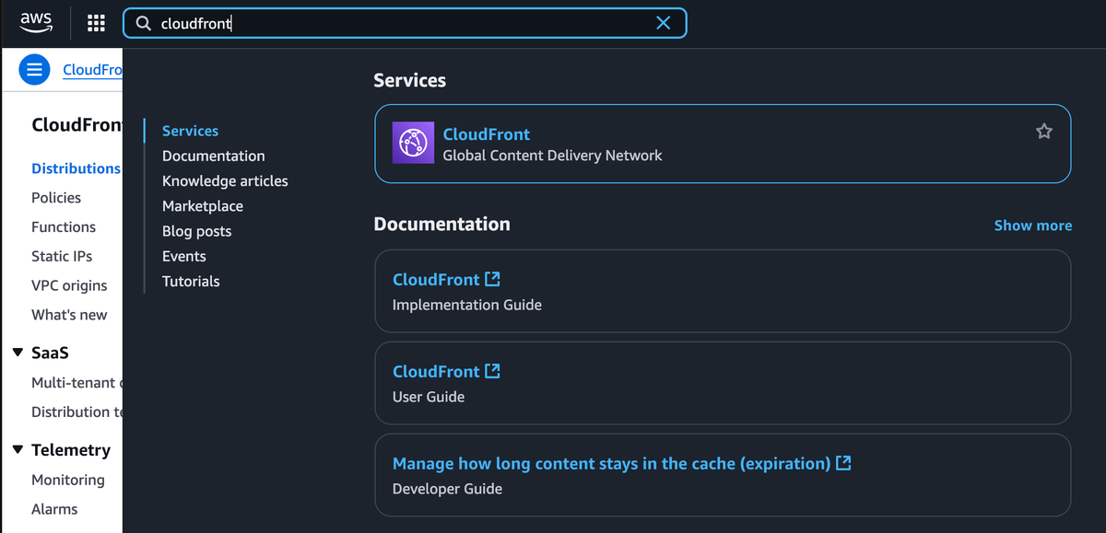
Task: Go to Policies in the sidebar
Action: click(x=56, y=198)
